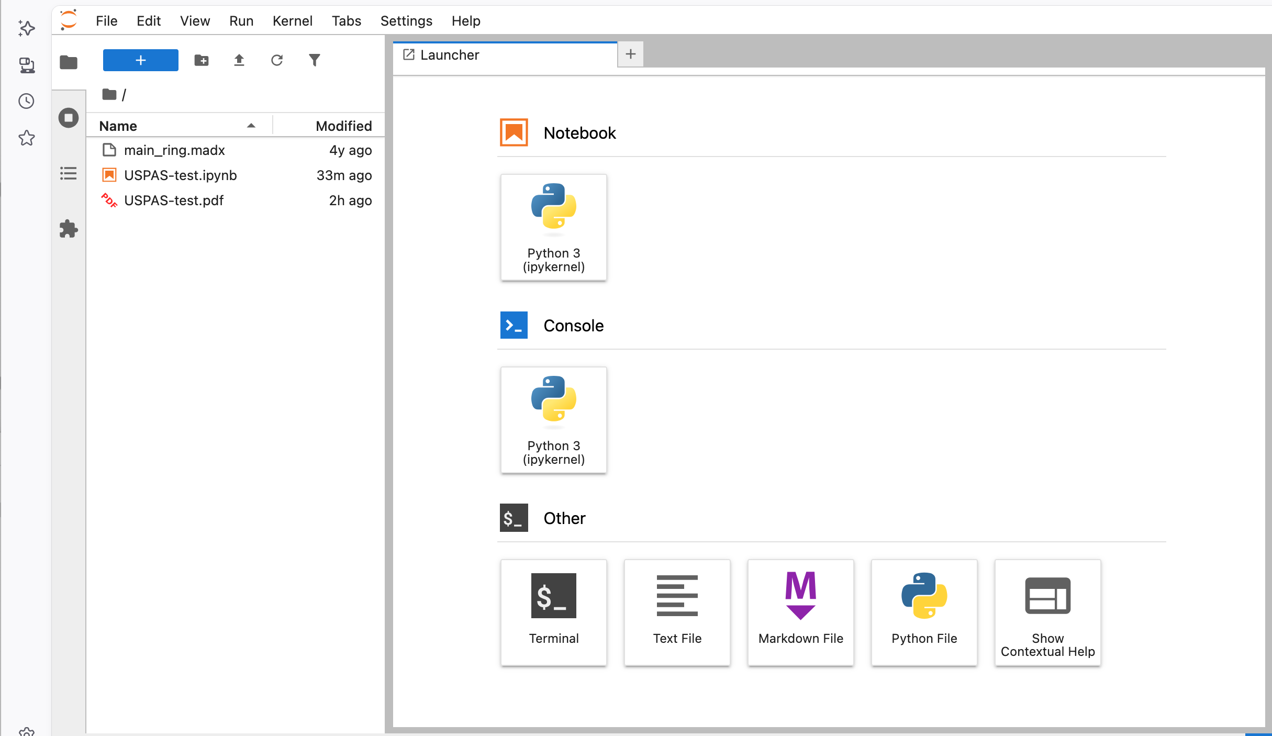Upload files with the upload icon
1272x736 pixels.
(239, 60)
